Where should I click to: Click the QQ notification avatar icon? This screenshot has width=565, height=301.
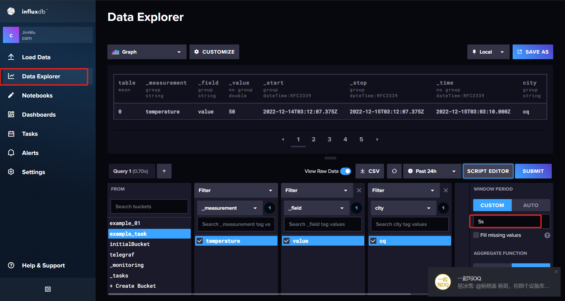point(443,282)
